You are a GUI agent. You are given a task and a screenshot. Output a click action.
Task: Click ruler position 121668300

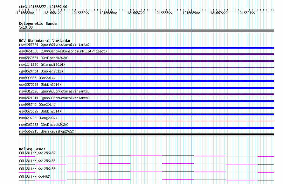(25, 13)
